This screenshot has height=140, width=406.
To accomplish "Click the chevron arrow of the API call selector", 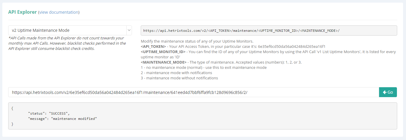I will click(129, 30).
